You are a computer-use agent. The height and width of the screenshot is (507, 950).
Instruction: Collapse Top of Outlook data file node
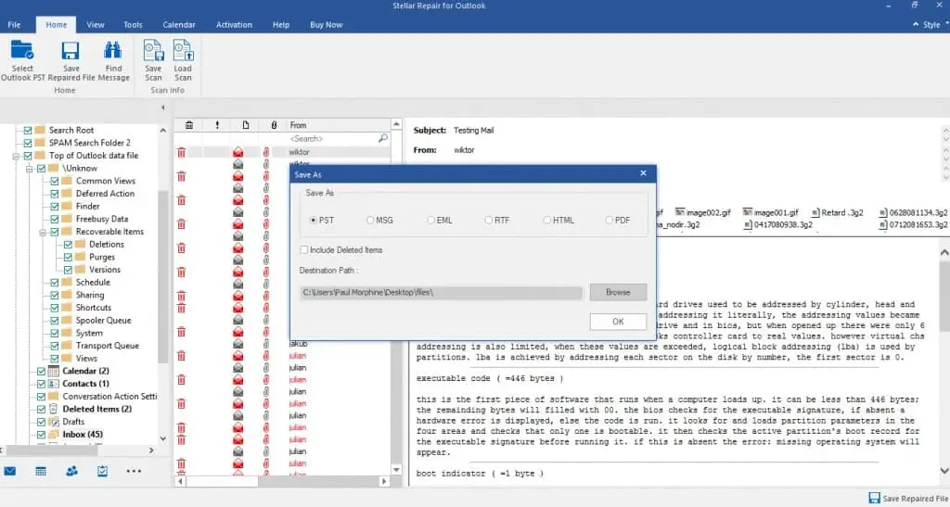16,156
